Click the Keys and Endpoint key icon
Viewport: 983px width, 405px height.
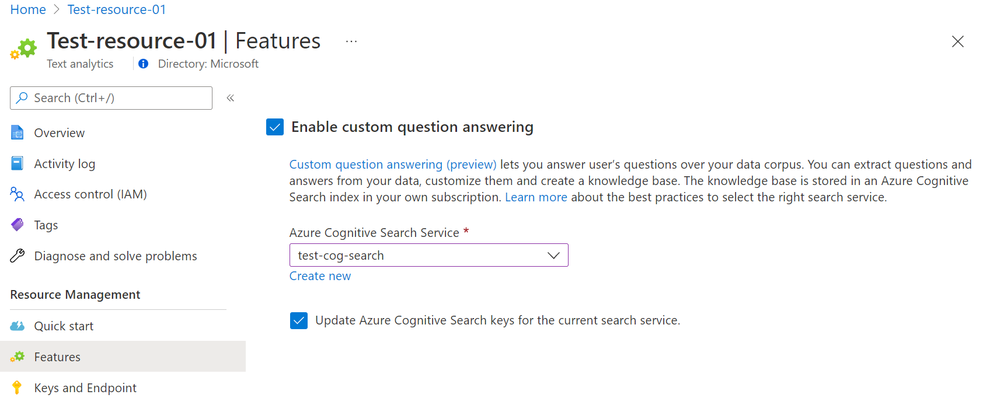coord(17,387)
